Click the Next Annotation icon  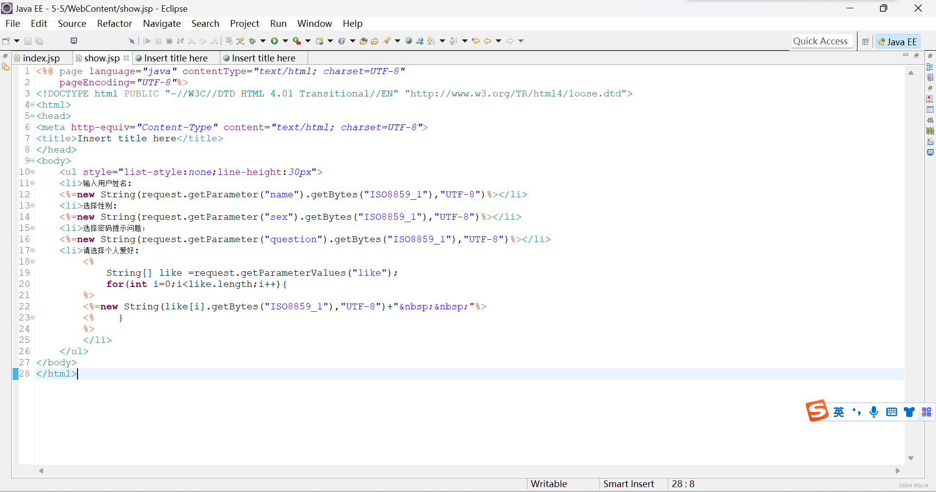click(x=431, y=41)
